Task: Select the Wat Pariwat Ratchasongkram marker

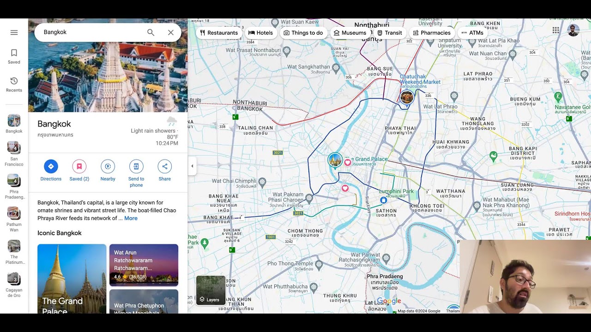Action: tap(386, 257)
